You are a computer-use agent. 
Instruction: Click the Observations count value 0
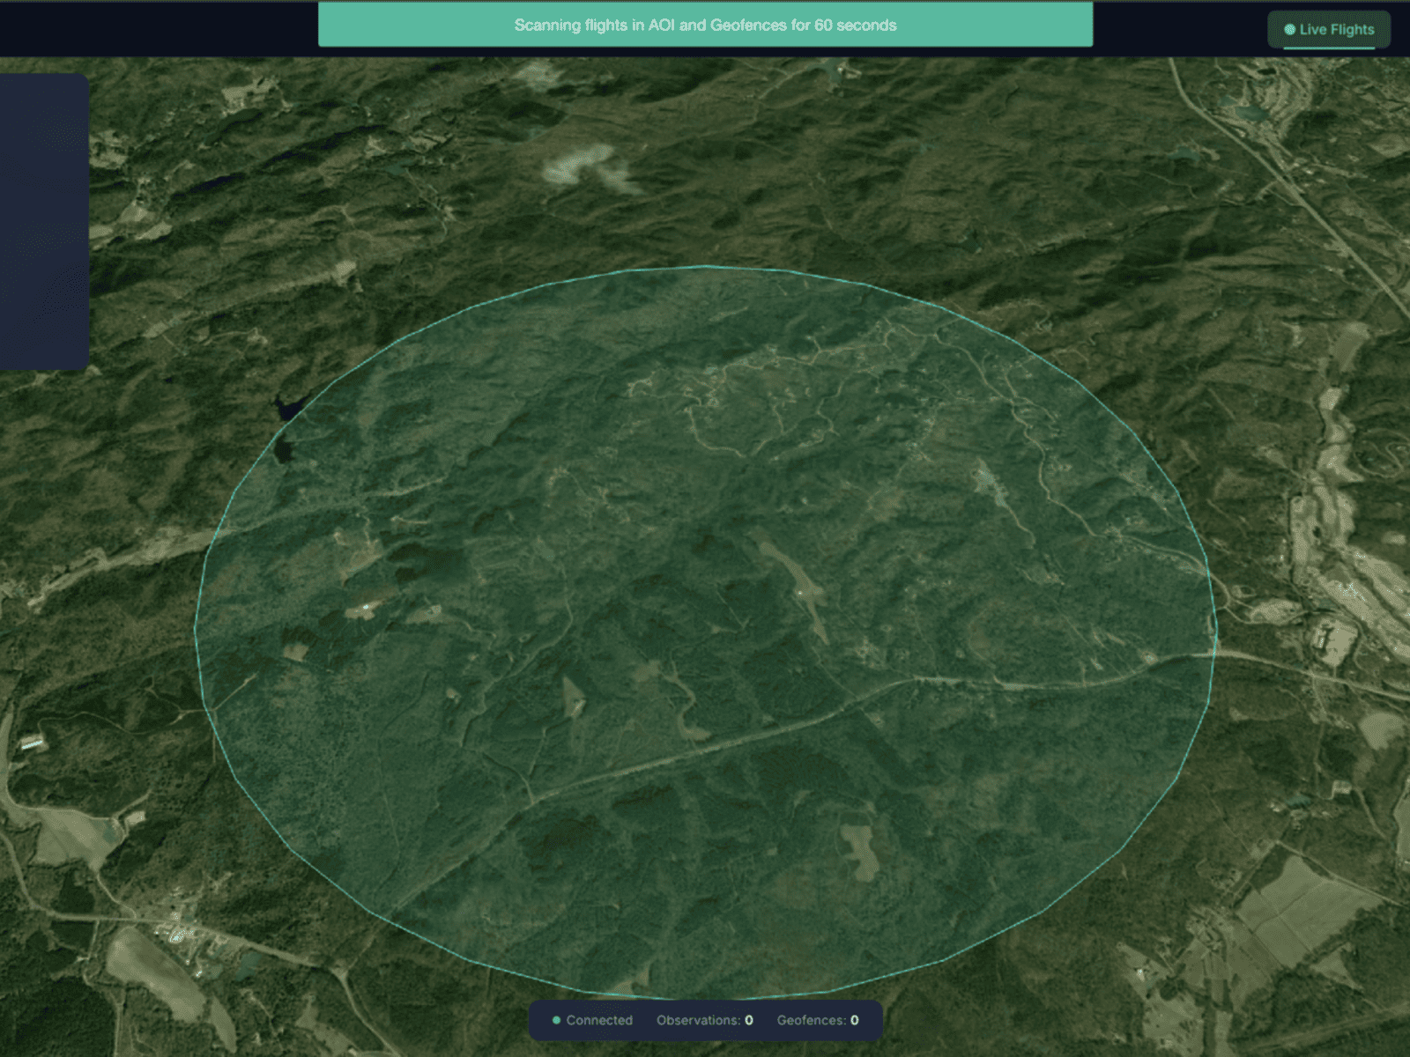click(x=749, y=1020)
